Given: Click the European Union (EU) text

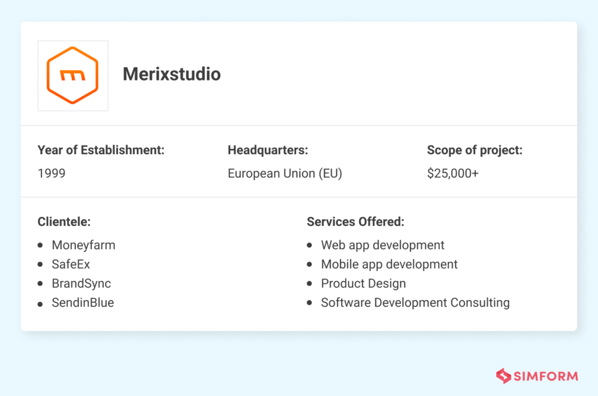Looking at the screenshot, I should coord(284,173).
